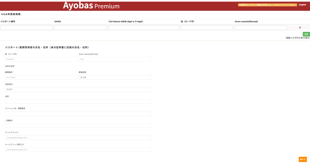The width and height of the screenshot is (310, 163).
Task: Click the ご連絡先 contact number field
Action: 78,126
